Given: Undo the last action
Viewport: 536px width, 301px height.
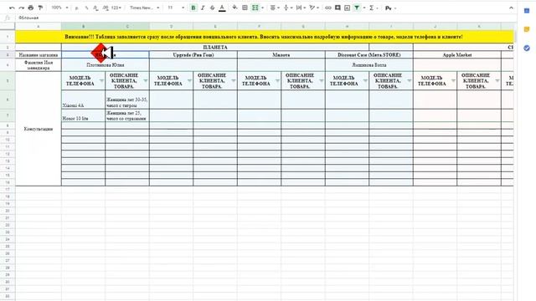Looking at the screenshot, I should (x=12, y=8).
